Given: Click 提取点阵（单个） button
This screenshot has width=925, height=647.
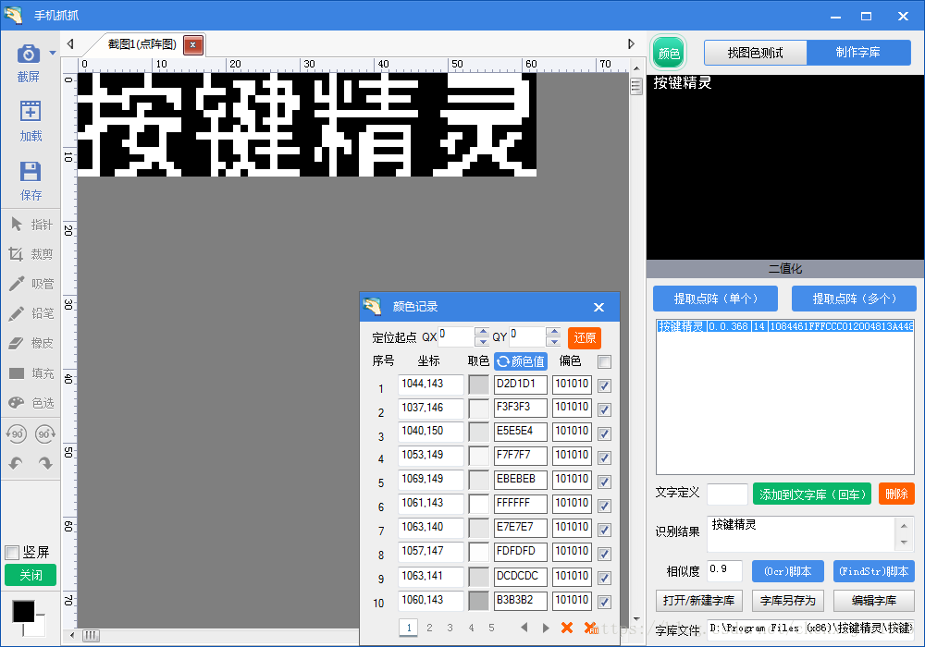Looking at the screenshot, I should [715, 299].
